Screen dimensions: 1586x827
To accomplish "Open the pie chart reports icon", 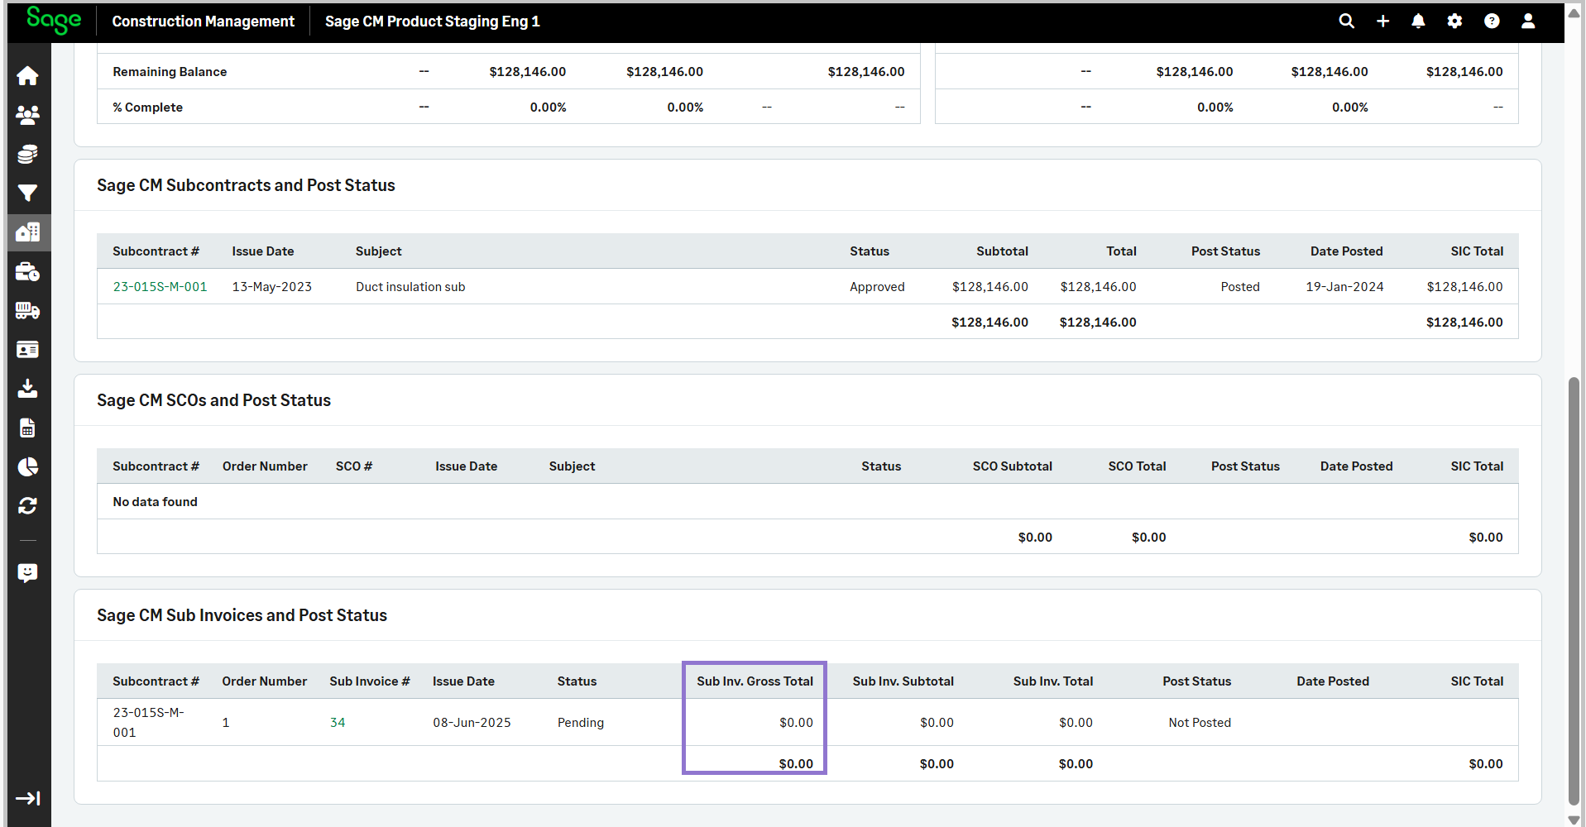I will [27, 467].
